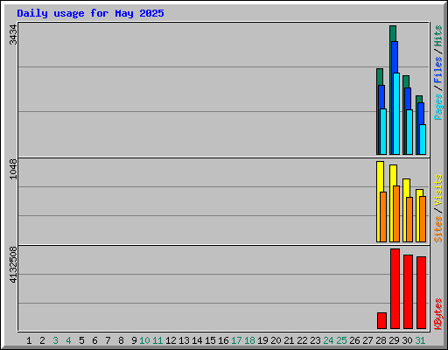Click the day 29 axis label
This screenshot has height=350, width=448.
394,340
